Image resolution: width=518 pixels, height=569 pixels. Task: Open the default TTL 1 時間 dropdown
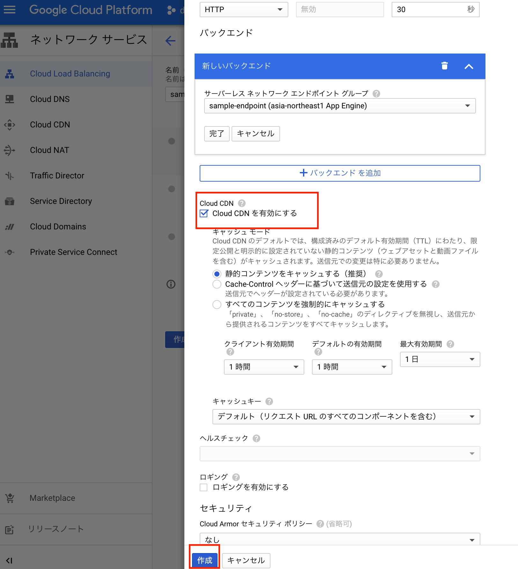coord(352,367)
